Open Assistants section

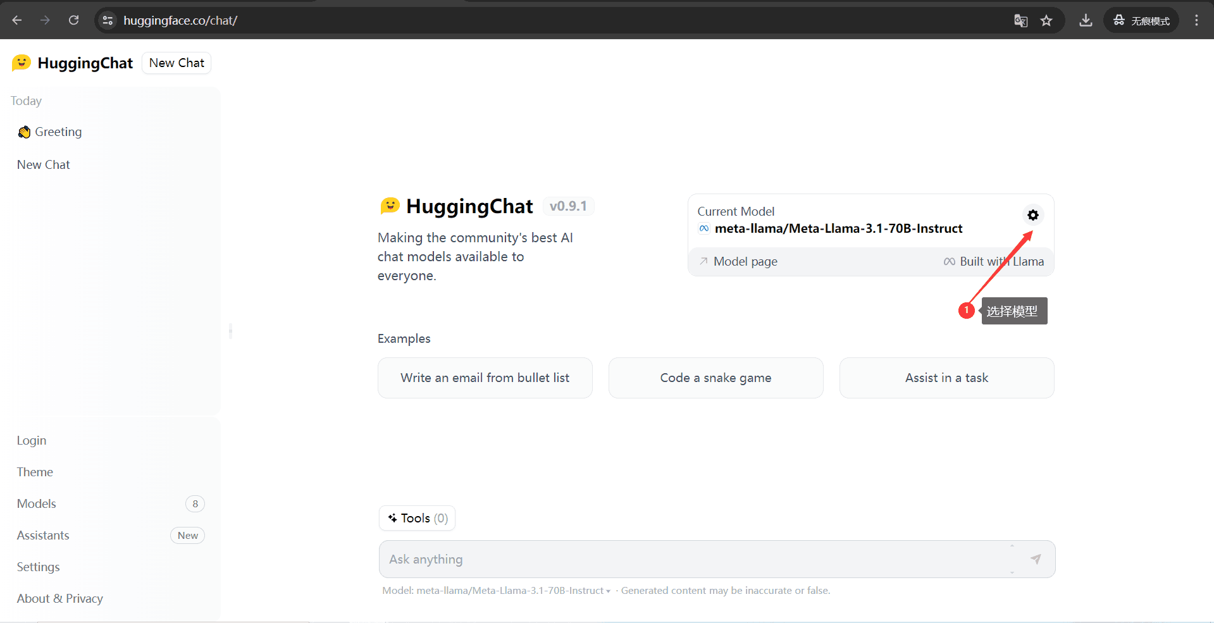coord(43,535)
